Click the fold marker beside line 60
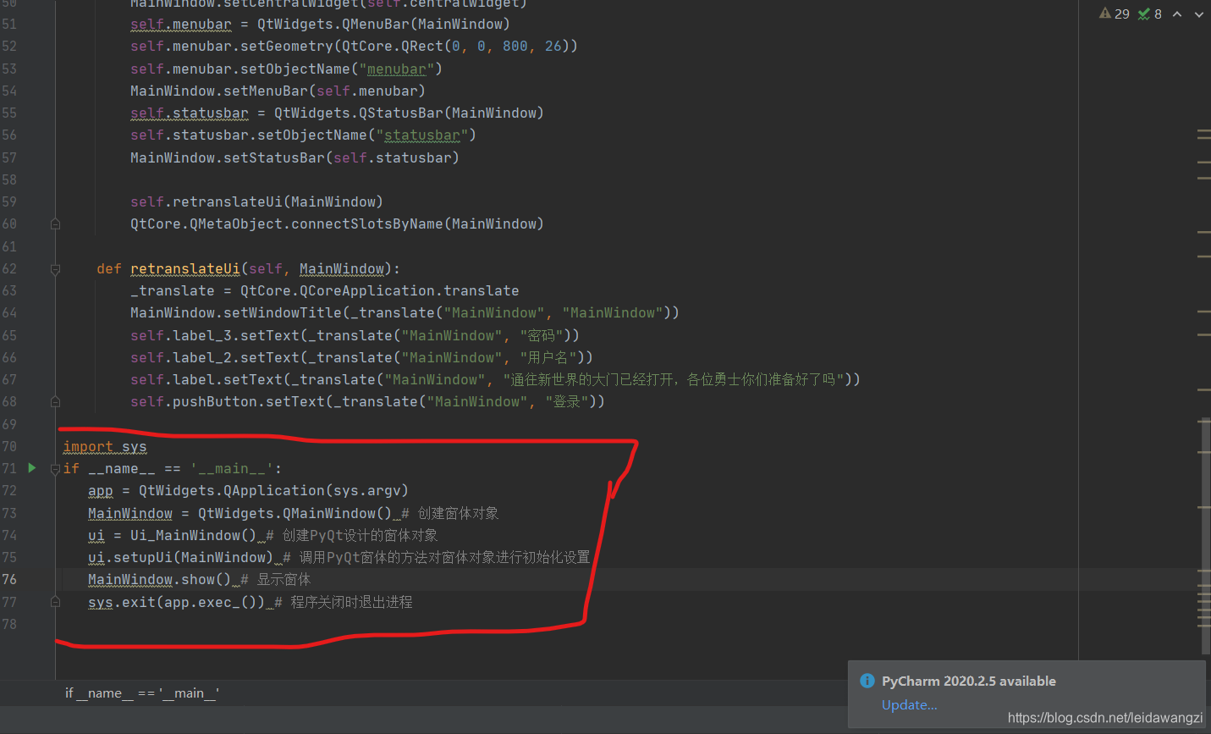The height and width of the screenshot is (734, 1211). pyautogui.click(x=55, y=224)
